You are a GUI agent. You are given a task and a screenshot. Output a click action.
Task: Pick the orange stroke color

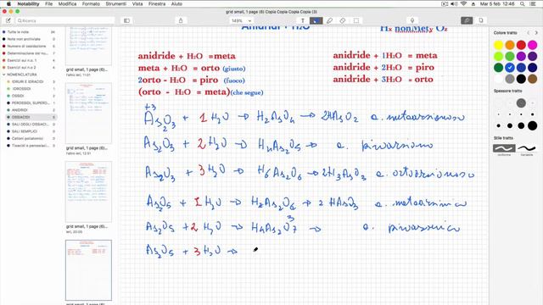click(510, 45)
